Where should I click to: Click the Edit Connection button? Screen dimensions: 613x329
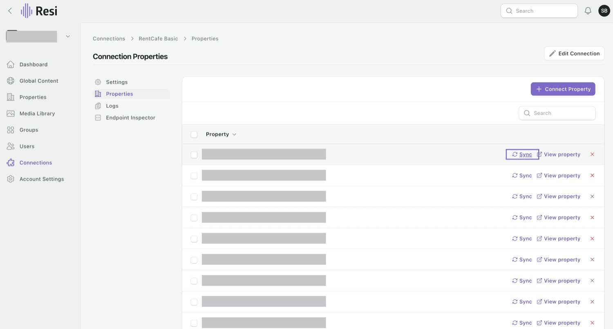tap(574, 54)
